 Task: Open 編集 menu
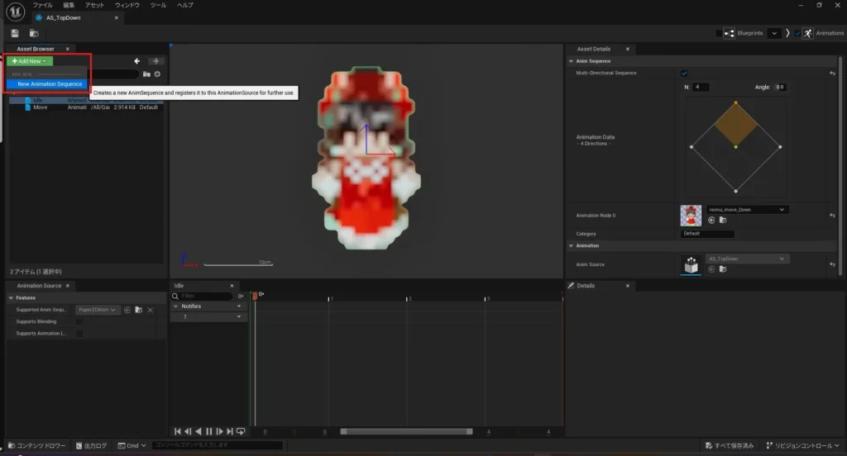point(69,5)
